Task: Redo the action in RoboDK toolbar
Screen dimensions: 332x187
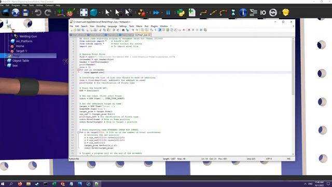Action: [48, 12]
